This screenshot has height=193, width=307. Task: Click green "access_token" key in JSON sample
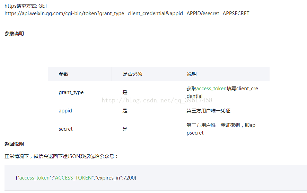point(34,178)
